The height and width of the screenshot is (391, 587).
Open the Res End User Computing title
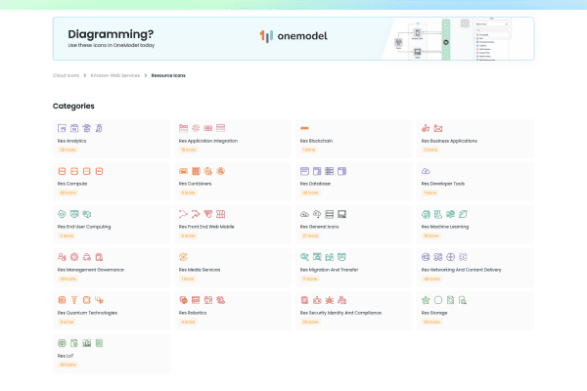point(84,227)
